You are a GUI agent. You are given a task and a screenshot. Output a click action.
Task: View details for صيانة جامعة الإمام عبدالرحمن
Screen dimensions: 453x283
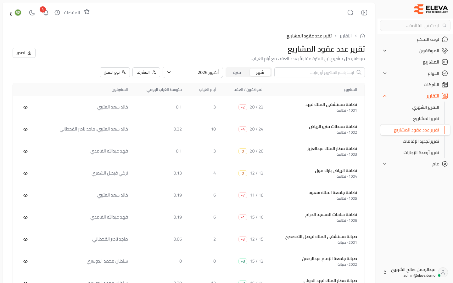click(x=25, y=261)
